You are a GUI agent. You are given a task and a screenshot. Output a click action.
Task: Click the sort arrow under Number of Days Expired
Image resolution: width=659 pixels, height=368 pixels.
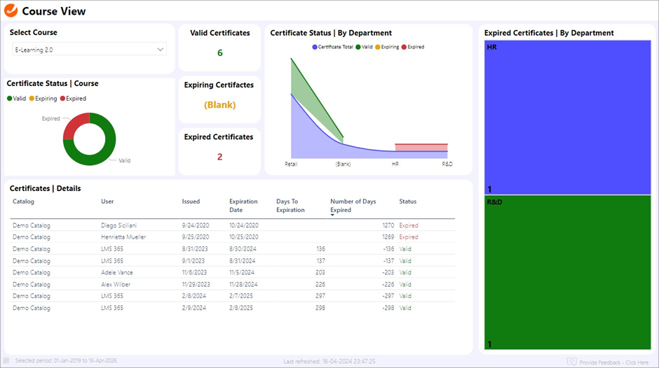(332, 215)
